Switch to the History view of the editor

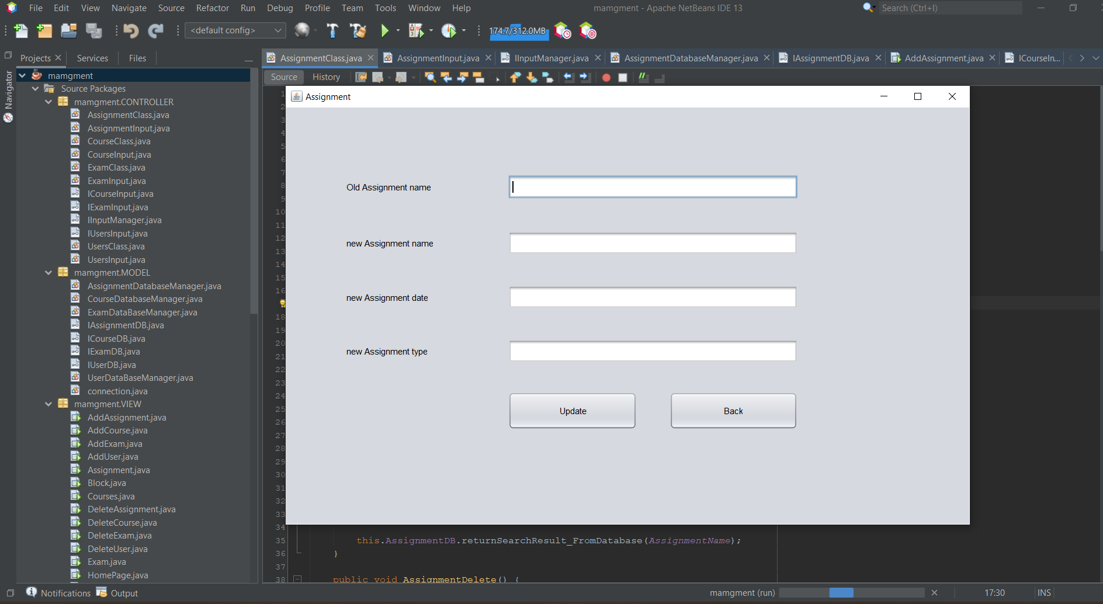pyautogui.click(x=326, y=77)
